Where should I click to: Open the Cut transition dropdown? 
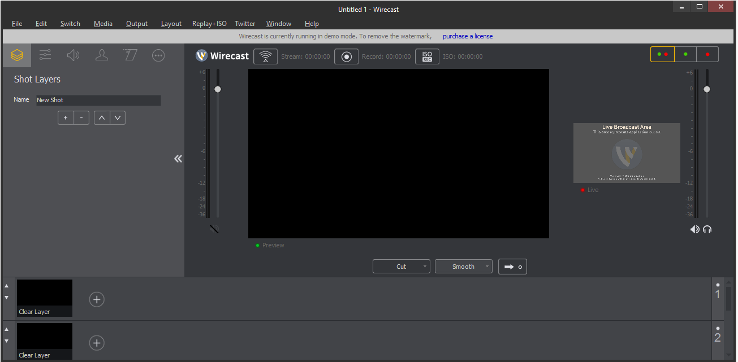(x=401, y=267)
